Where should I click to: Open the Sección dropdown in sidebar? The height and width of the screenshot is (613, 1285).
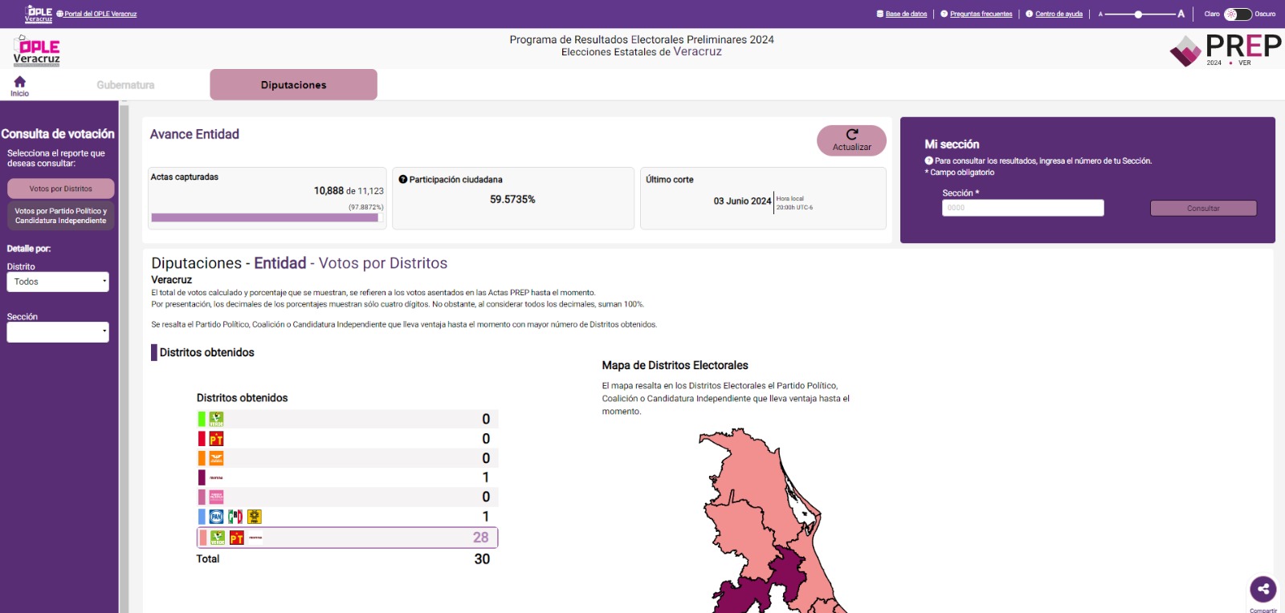(x=58, y=332)
